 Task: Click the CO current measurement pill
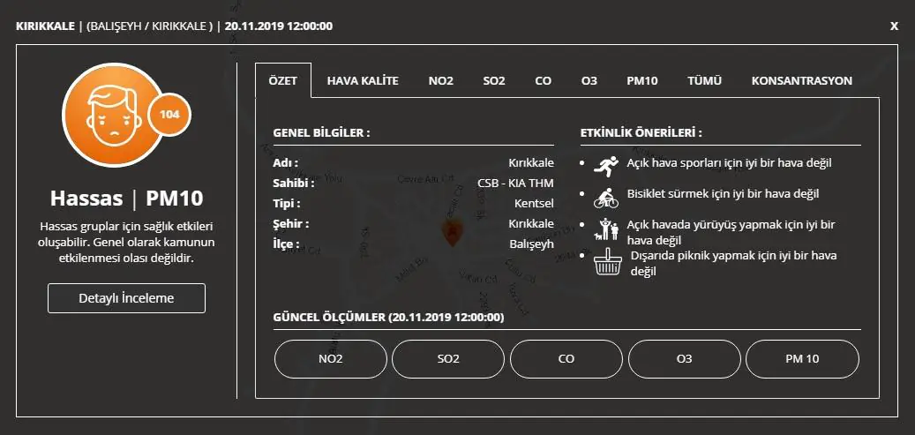(x=566, y=359)
